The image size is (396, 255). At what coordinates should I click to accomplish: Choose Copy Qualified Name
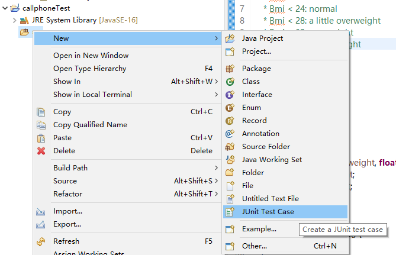tap(128, 125)
